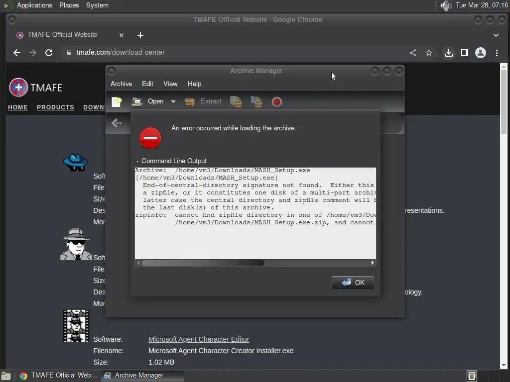Click OK to dismiss the error dialog

[353, 283]
